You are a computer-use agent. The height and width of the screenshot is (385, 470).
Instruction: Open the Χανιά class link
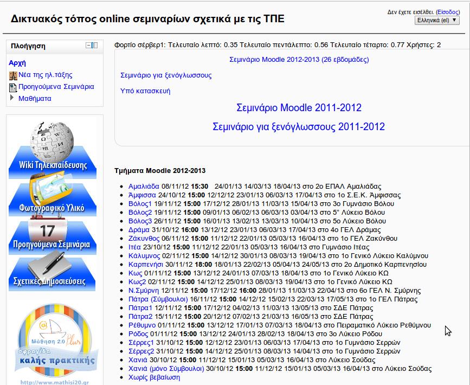click(138, 360)
